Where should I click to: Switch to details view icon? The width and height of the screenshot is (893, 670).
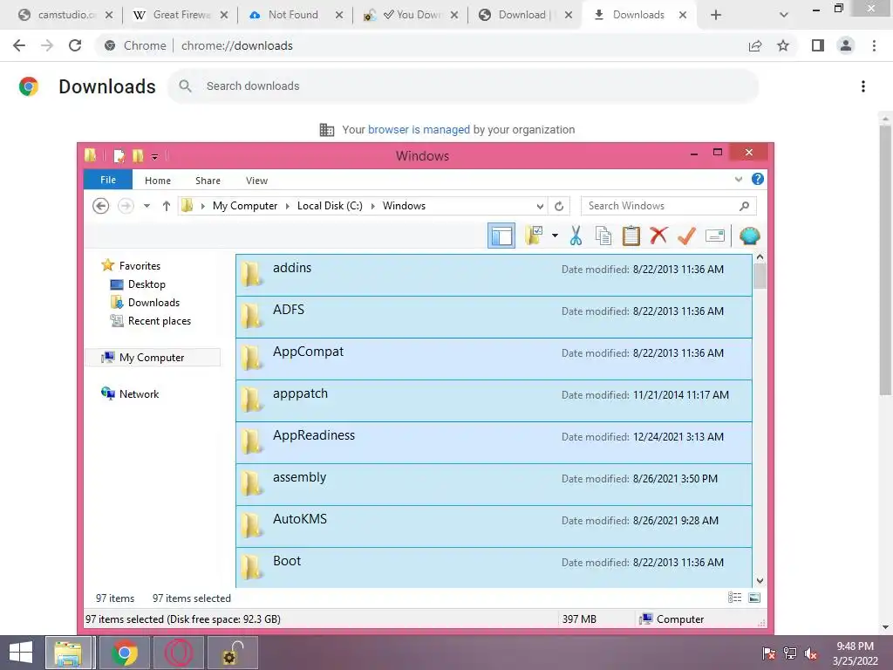pos(734,598)
